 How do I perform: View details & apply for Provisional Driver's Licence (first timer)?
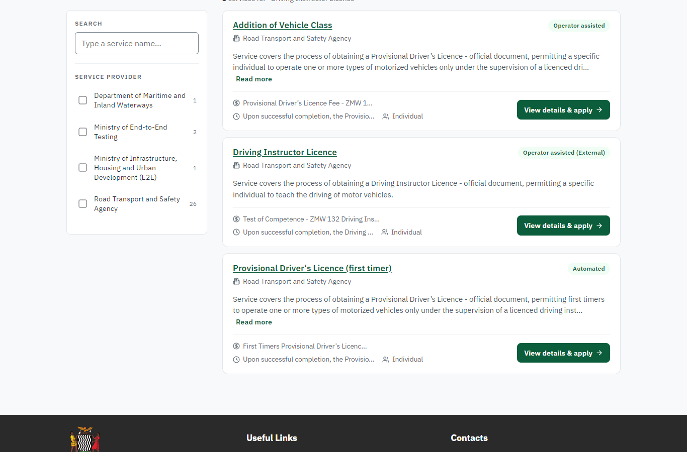pos(563,353)
